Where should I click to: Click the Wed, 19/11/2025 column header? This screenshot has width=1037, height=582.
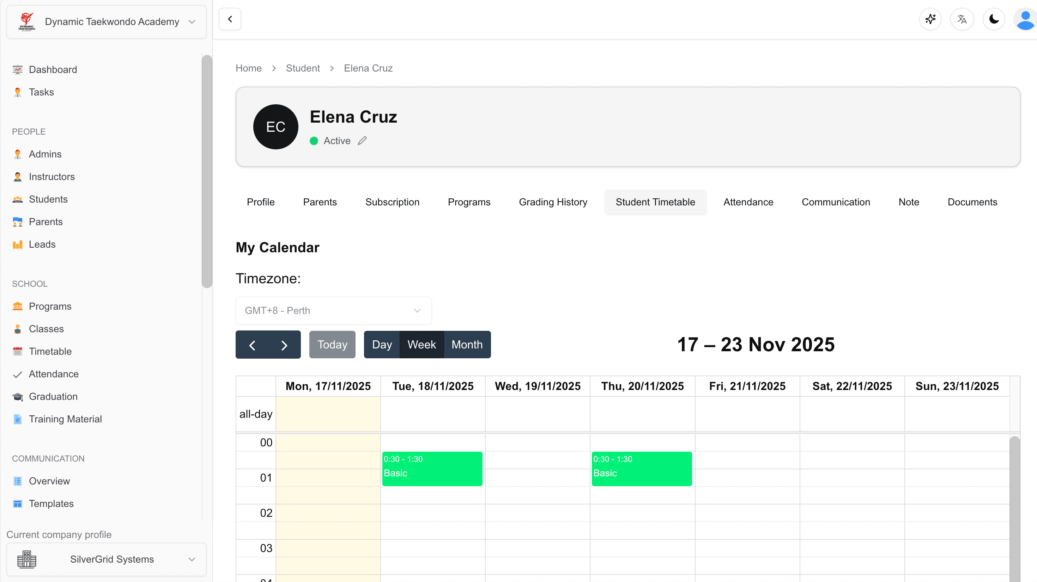pyautogui.click(x=538, y=386)
